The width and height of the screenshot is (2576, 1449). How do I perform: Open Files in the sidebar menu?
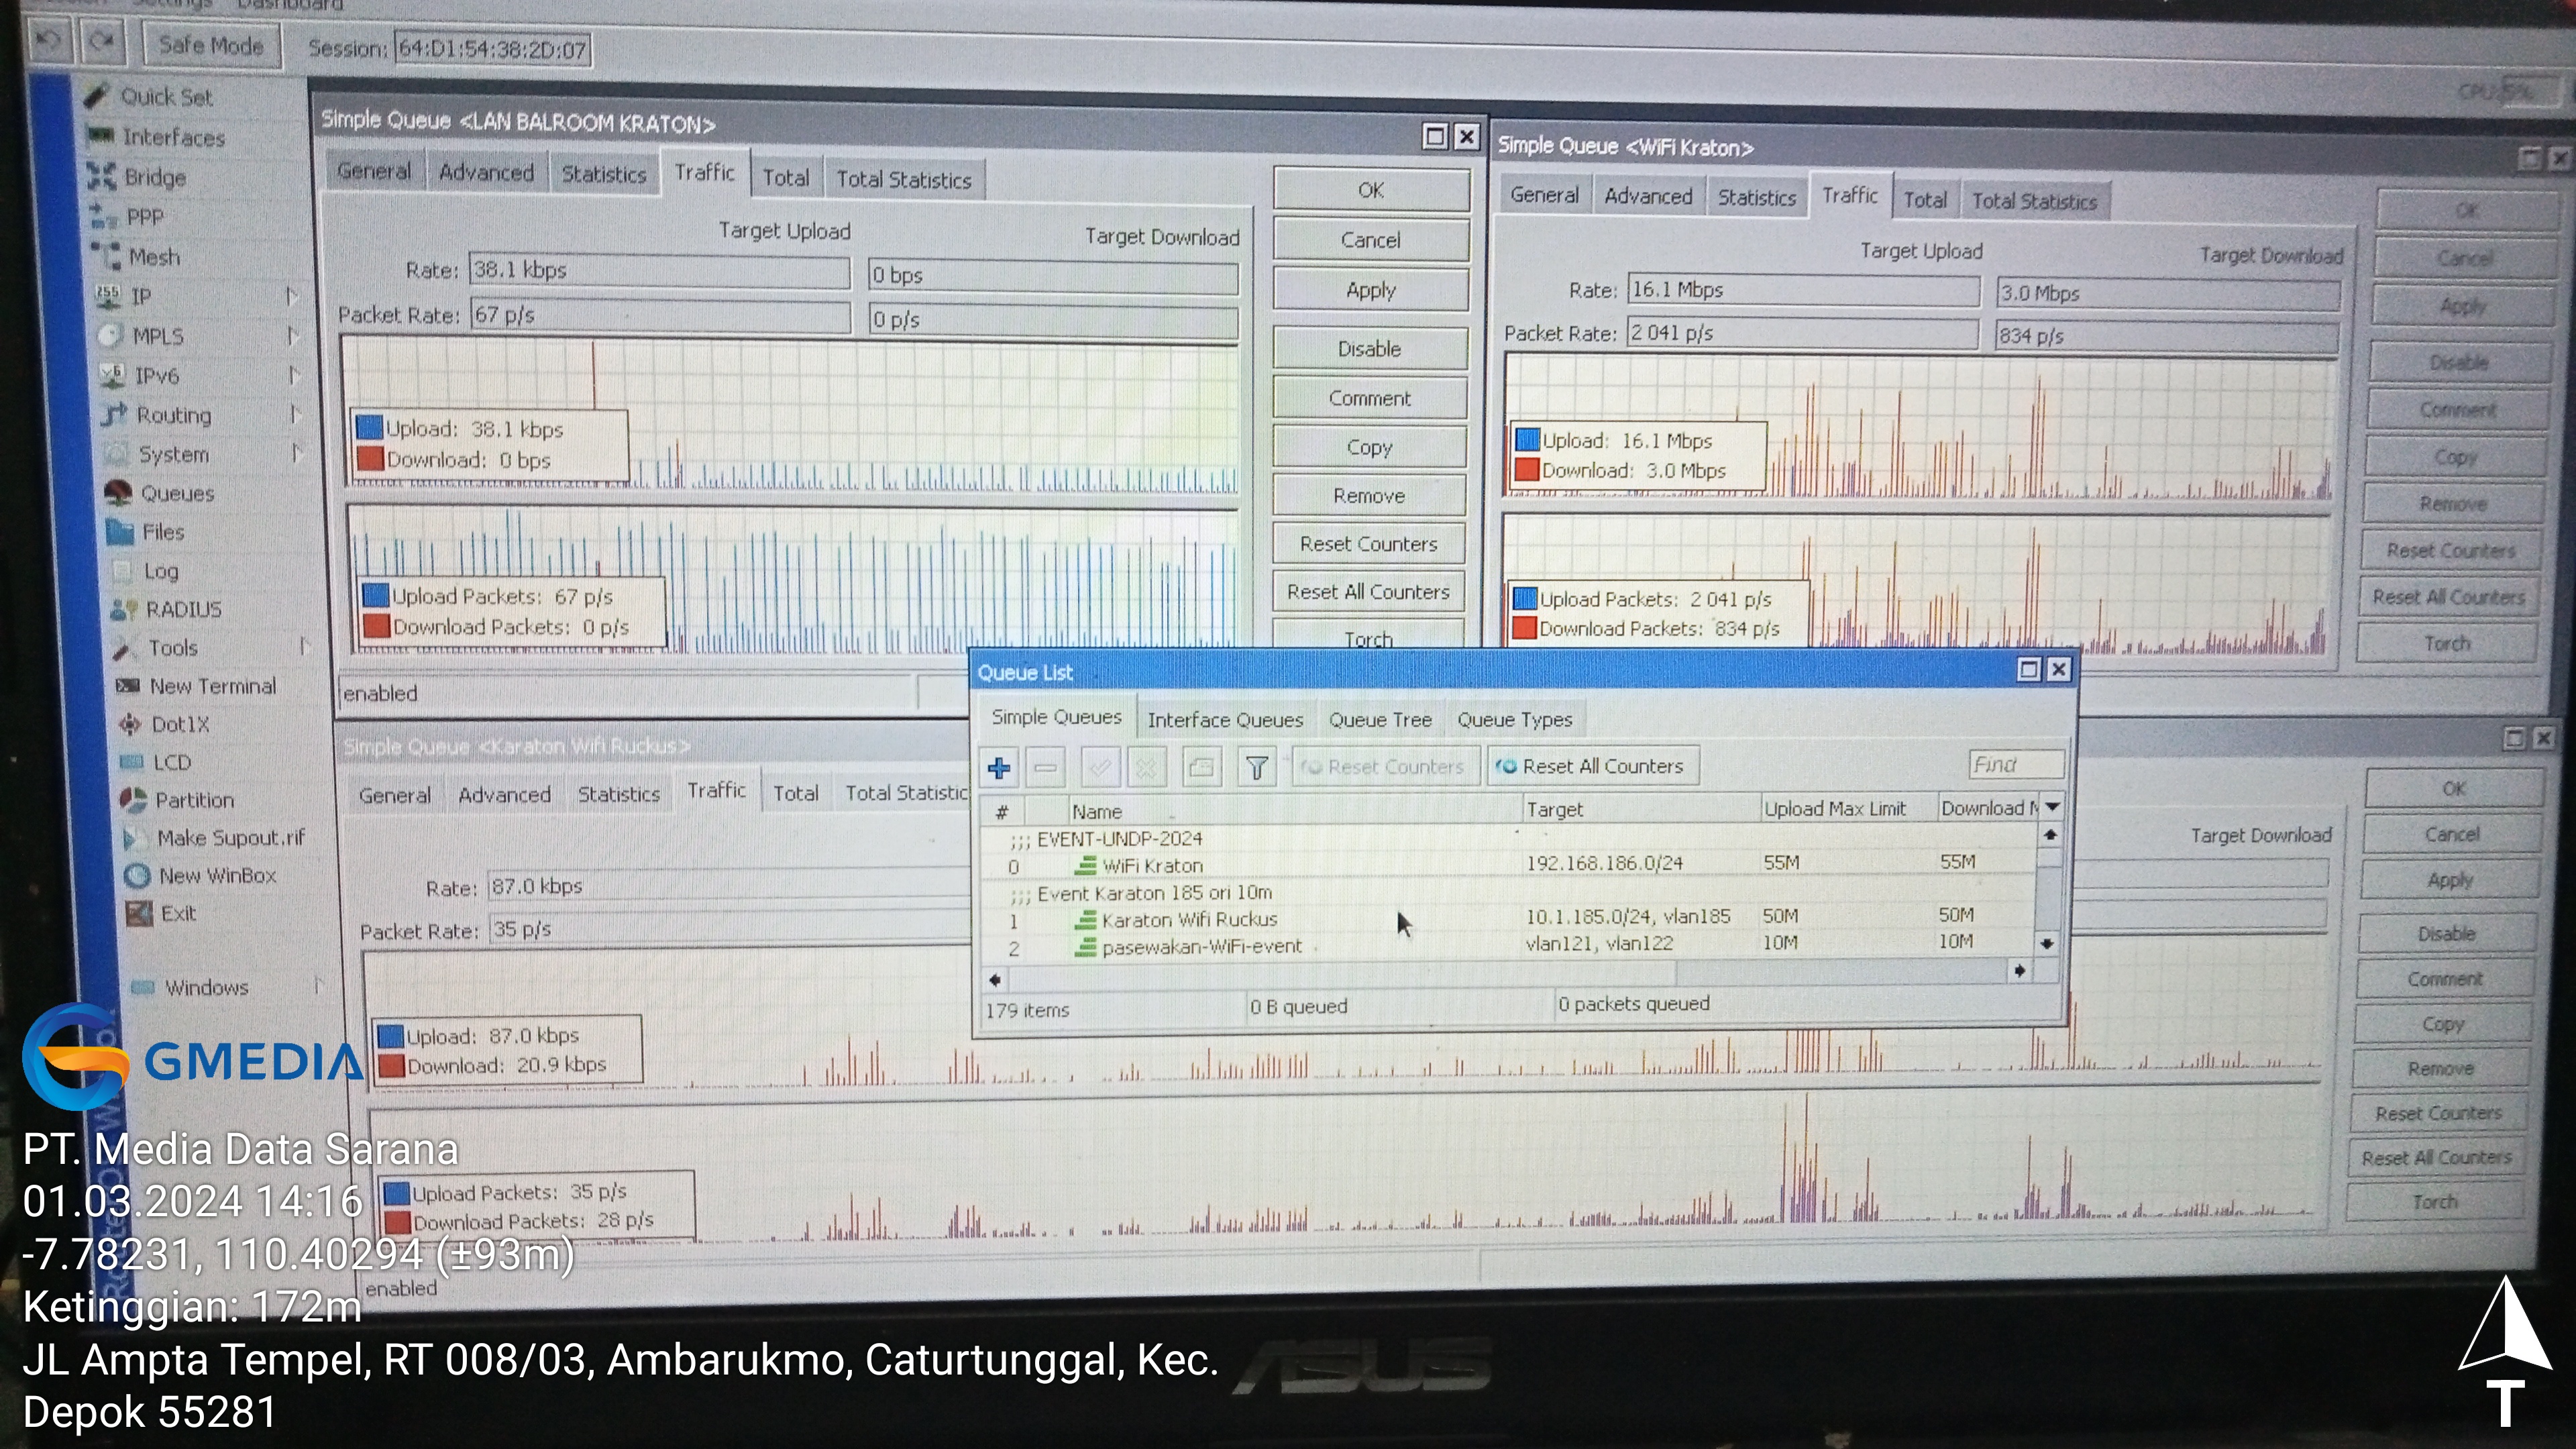162,532
